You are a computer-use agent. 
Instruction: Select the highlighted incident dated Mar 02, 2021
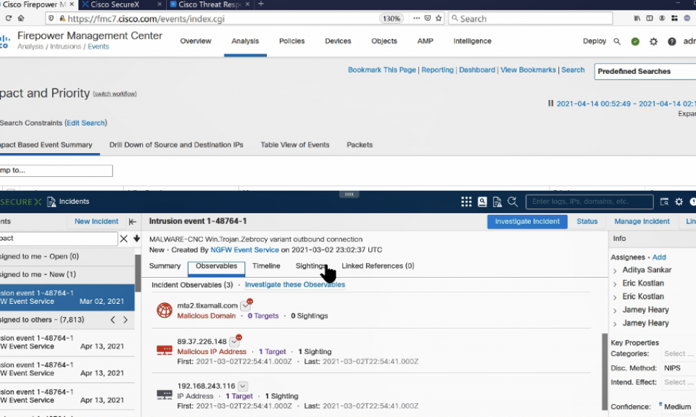click(x=67, y=297)
